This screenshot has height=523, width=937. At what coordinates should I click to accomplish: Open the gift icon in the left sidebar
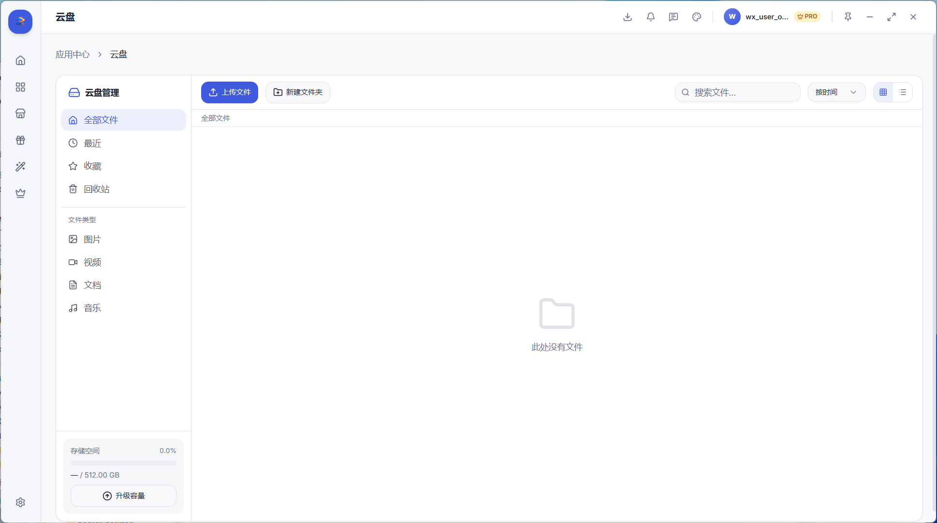tap(20, 140)
